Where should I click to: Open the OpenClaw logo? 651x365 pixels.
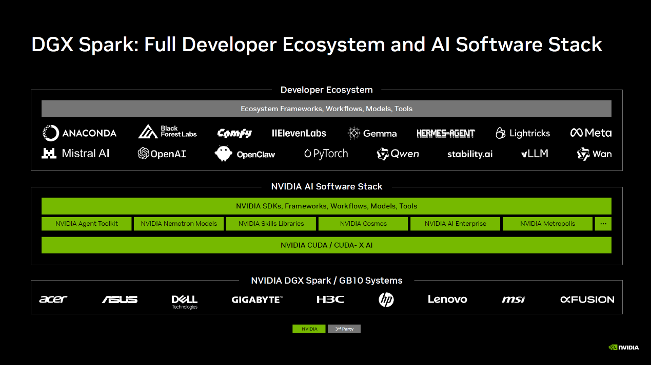(245, 154)
